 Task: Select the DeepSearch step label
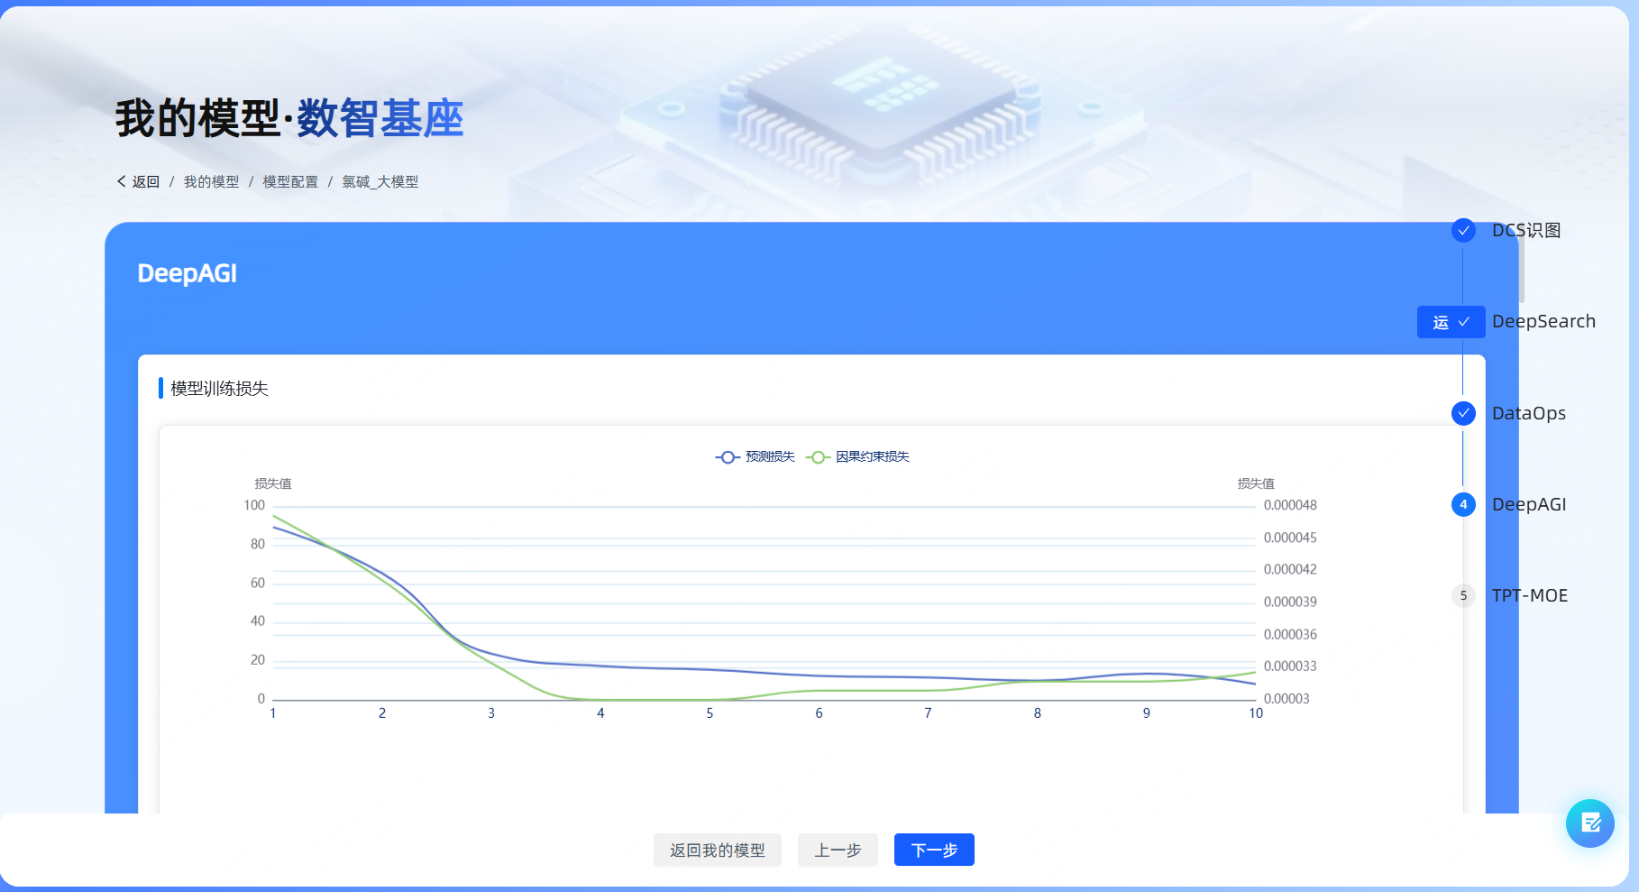tap(1543, 321)
